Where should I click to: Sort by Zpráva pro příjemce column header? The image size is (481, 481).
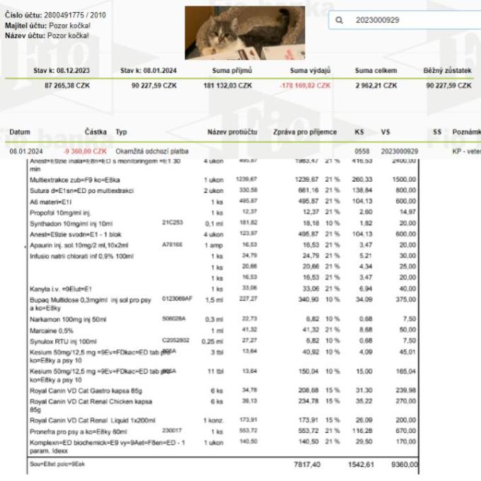305,132
